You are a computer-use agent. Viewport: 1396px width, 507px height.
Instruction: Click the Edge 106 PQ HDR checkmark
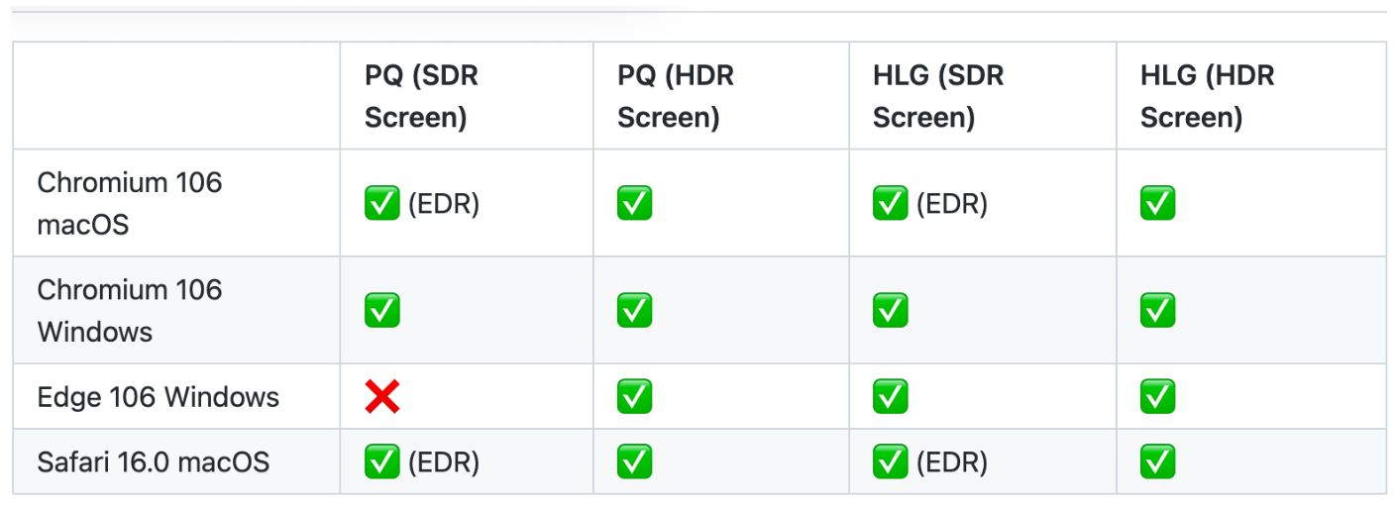click(x=635, y=397)
